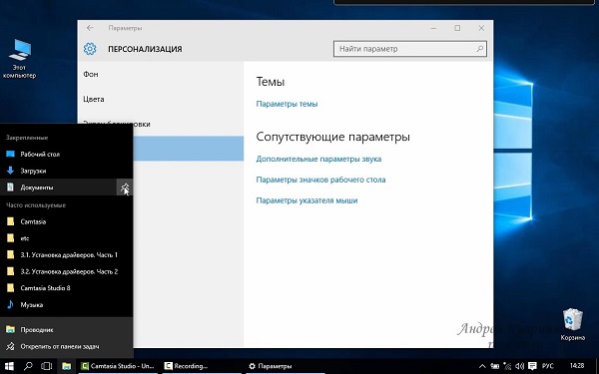This screenshot has height=374, width=599.
Task: Select Открепить от панели задач
Action: pyautogui.click(x=67, y=346)
